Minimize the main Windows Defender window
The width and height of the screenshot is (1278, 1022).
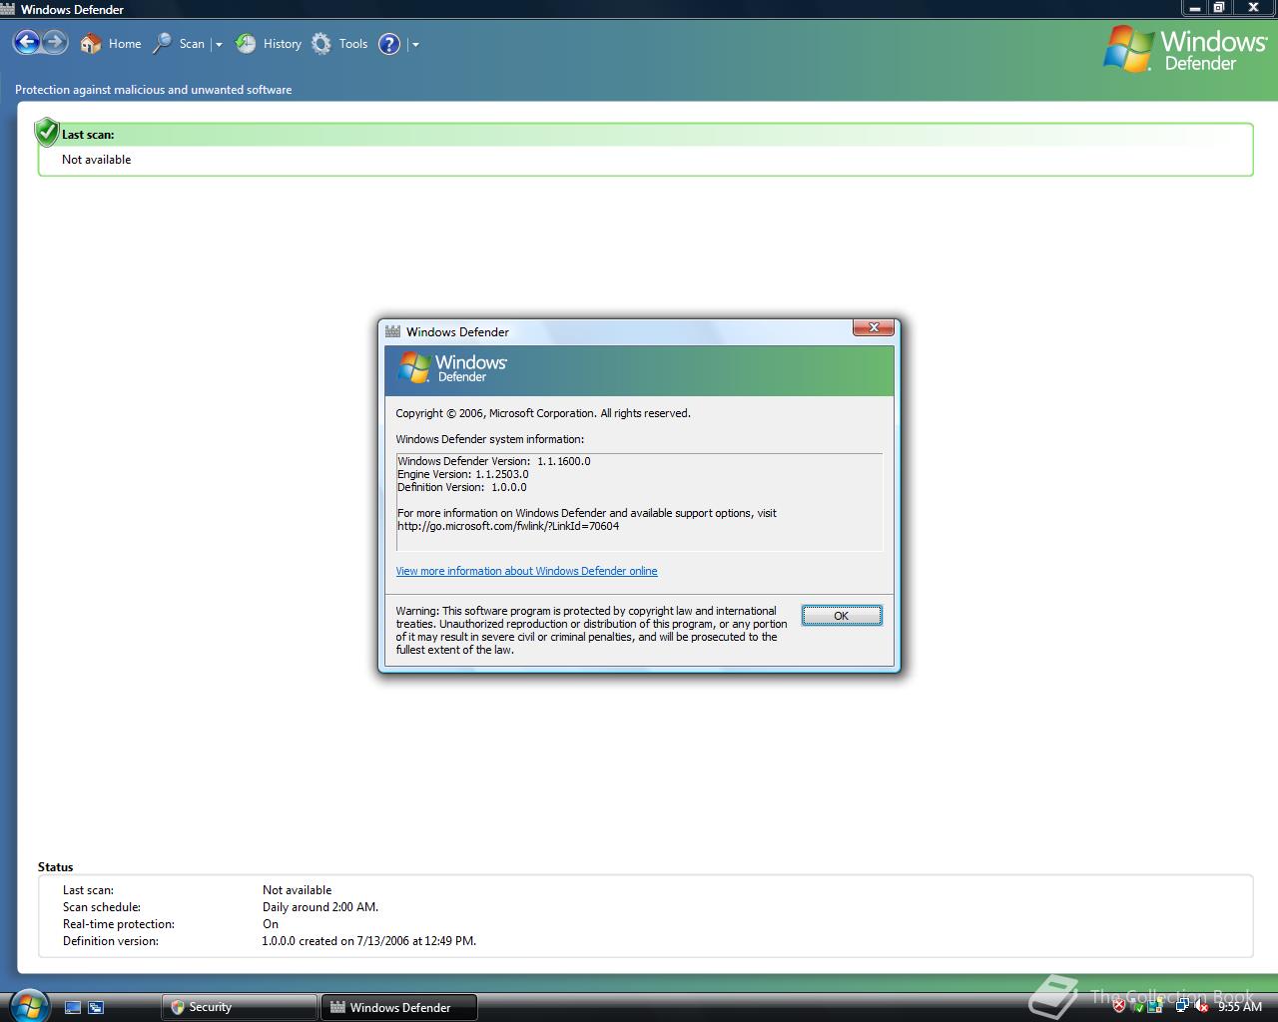[1194, 8]
